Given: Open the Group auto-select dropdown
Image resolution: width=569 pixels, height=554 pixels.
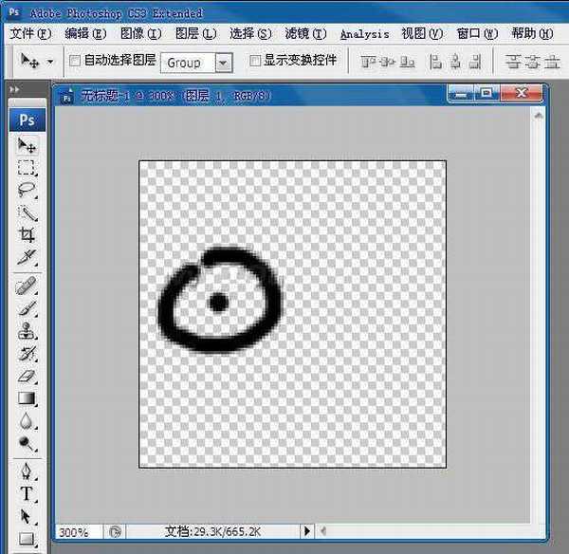Looking at the screenshot, I should point(223,62).
